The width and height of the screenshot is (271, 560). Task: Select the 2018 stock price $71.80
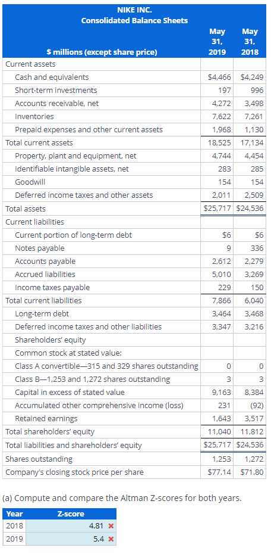252,472
